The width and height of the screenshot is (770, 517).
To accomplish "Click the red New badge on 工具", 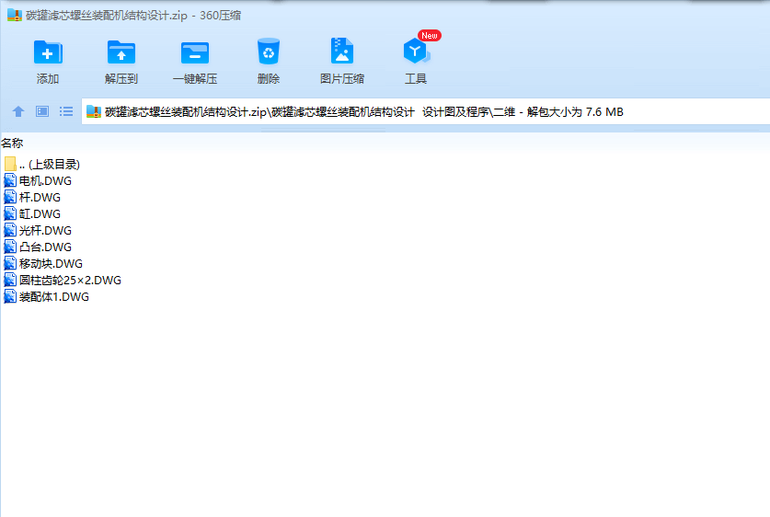I will [x=430, y=35].
